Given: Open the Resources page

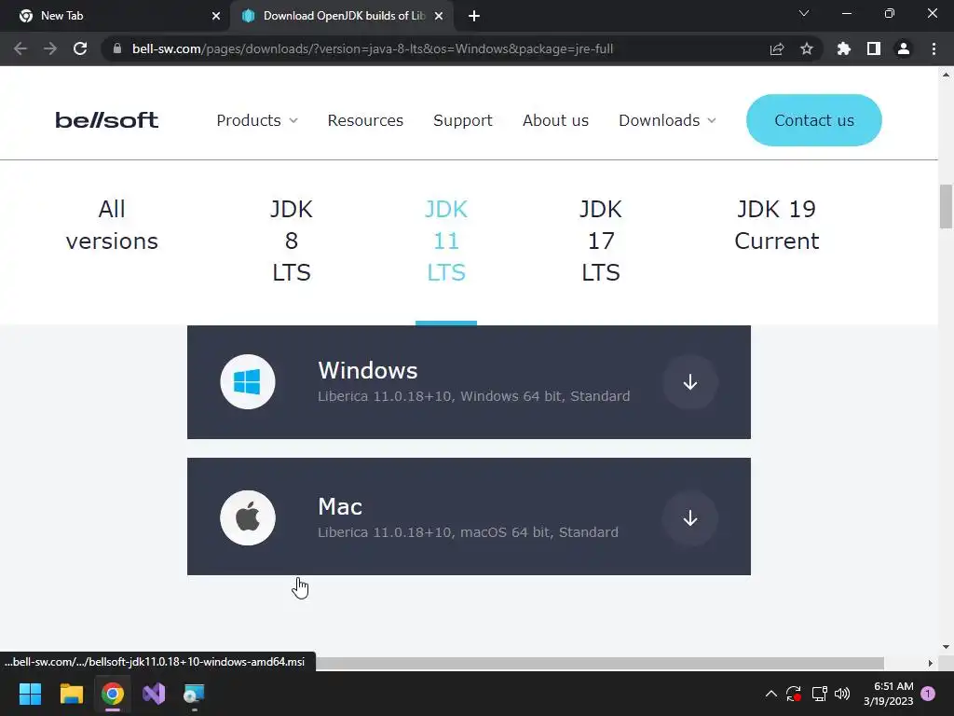Looking at the screenshot, I should 365,120.
